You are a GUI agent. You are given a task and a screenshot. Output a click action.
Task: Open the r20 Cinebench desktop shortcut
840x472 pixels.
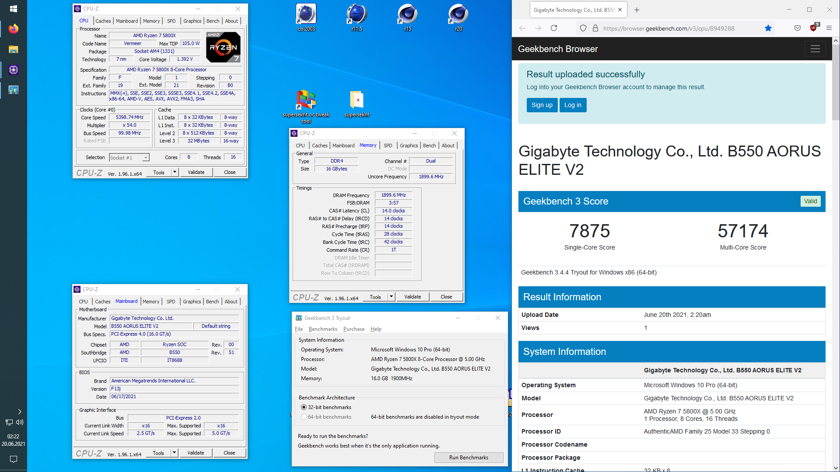pos(458,17)
